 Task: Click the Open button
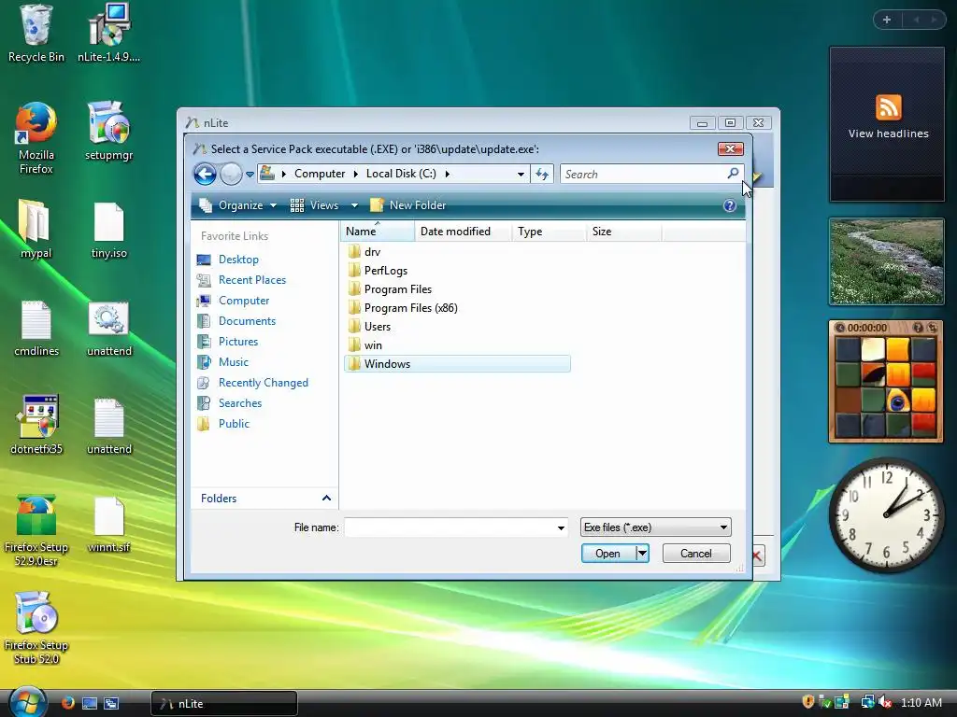tap(607, 554)
